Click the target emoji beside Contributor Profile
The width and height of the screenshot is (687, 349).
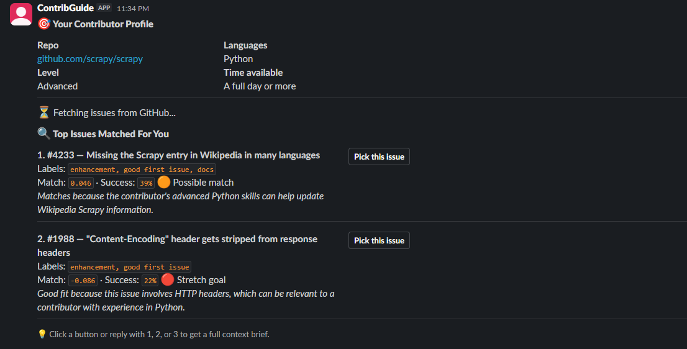pos(44,24)
